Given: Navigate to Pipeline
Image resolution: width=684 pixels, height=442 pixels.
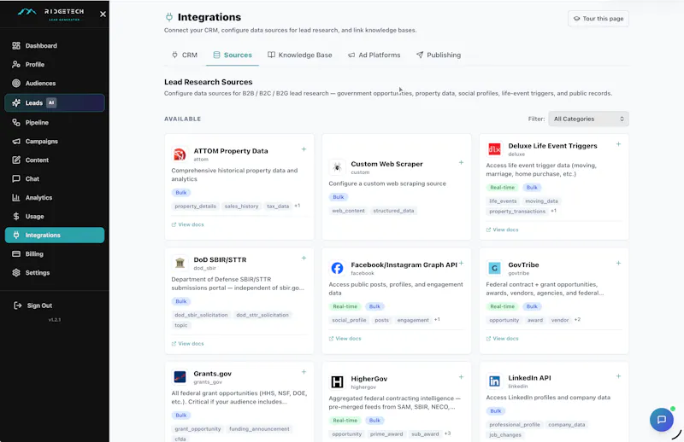Looking at the screenshot, I should 55,122.
